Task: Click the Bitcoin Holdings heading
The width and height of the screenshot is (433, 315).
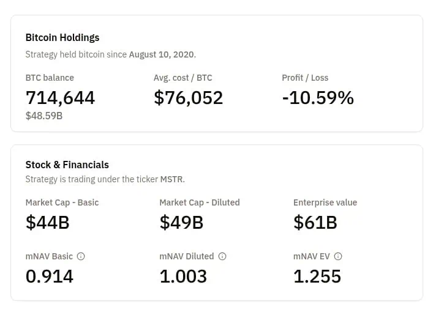Action: click(62, 38)
